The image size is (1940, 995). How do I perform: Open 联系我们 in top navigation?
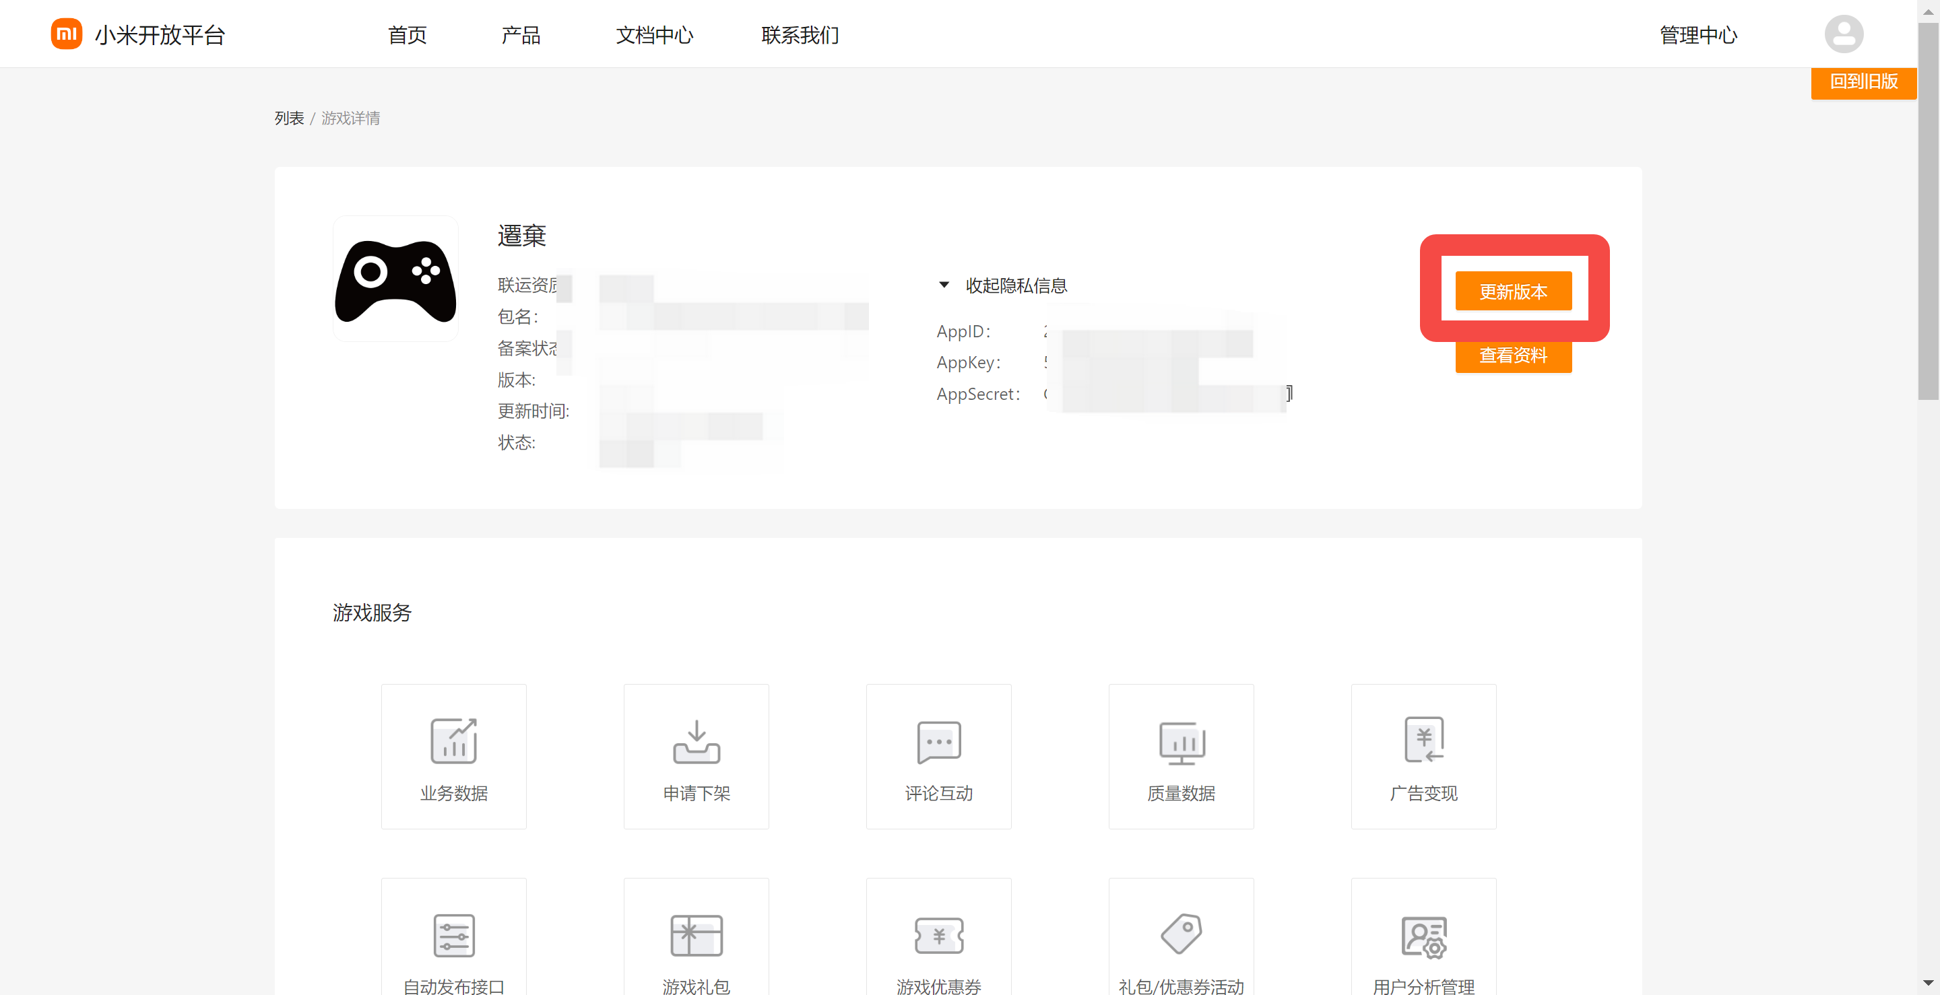point(800,34)
